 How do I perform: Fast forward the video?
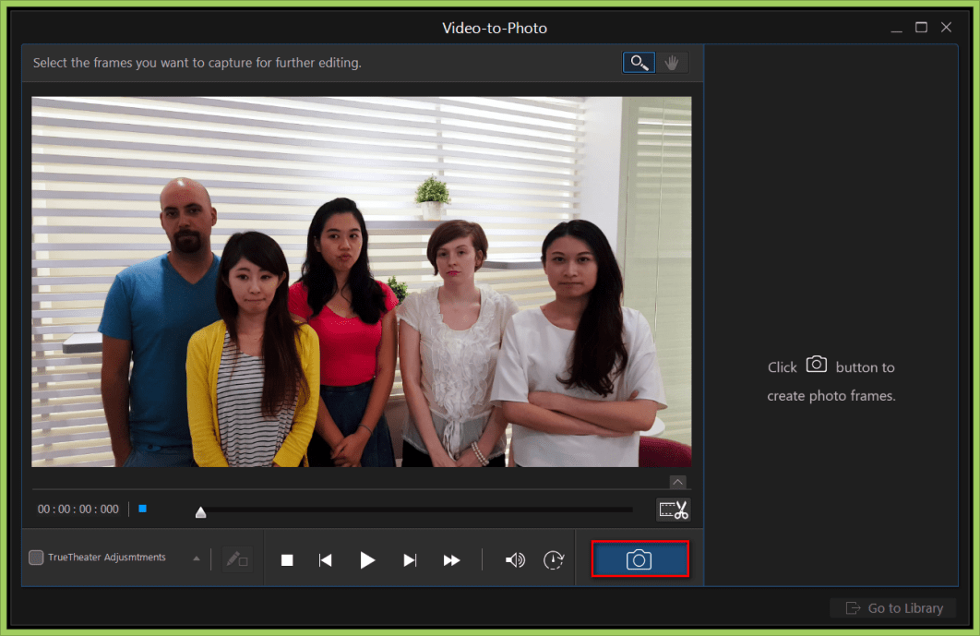pos(451,560)
